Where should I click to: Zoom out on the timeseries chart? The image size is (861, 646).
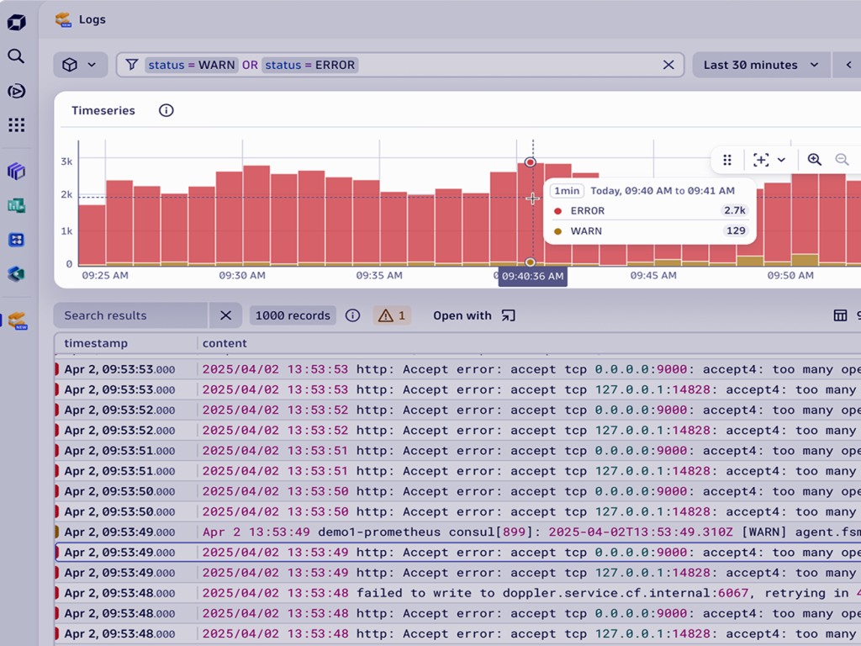click(842, 160)
